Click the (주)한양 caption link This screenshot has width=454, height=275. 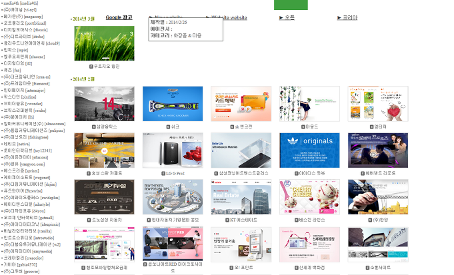[381, 220]
